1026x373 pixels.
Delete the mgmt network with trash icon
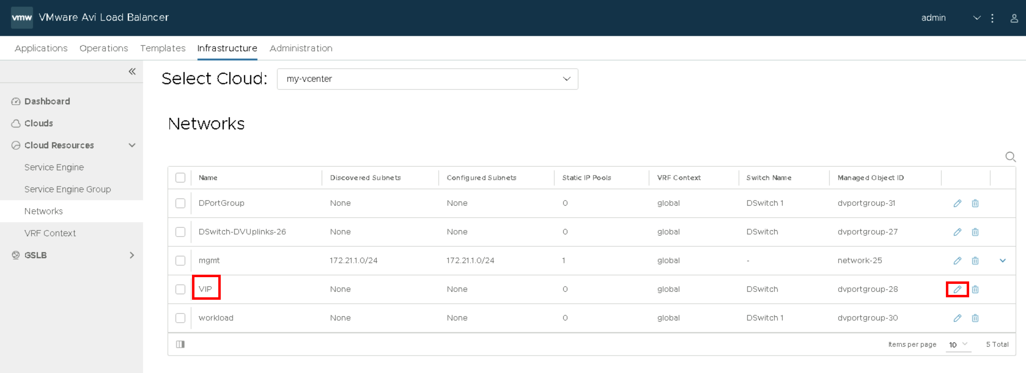coord(975,260)
